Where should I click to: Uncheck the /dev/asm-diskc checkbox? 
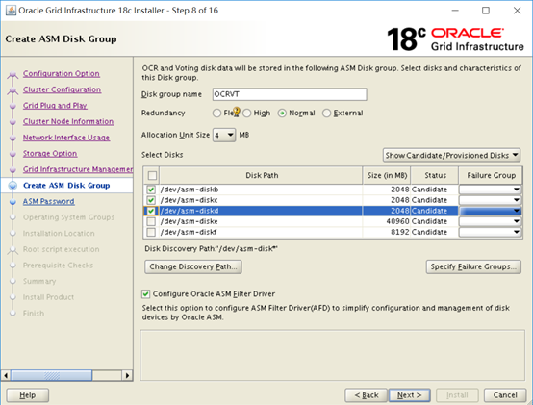click(151, 200)
